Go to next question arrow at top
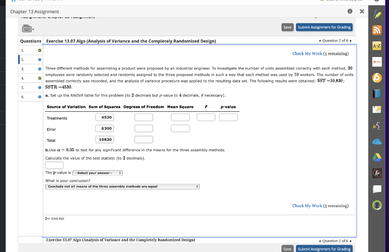Viewport: 389px width, 252px height. 351,41
